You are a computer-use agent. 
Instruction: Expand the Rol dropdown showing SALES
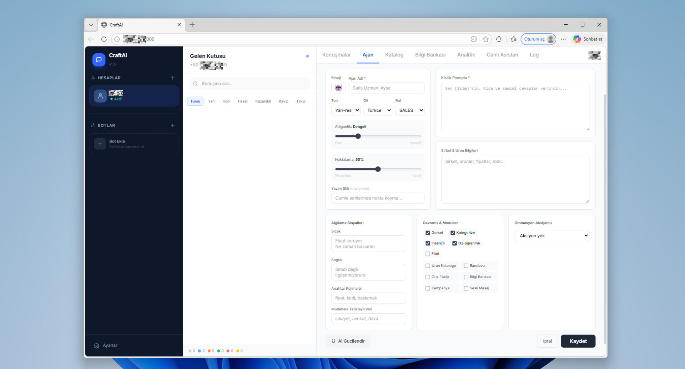pos(410,110)
